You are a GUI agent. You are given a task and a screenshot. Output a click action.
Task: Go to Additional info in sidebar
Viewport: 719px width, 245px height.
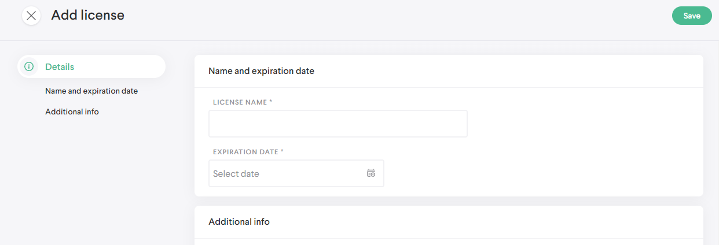point(72,112)
